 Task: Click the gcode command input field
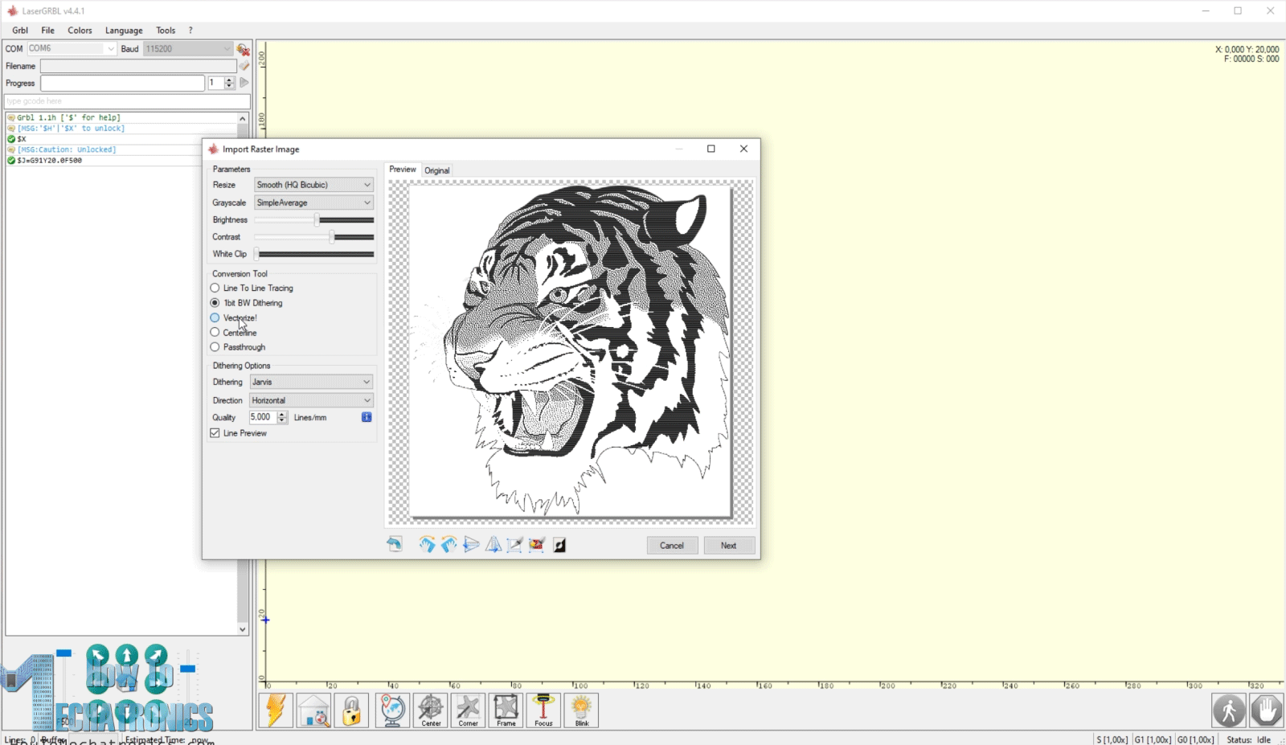click(125, 100)
